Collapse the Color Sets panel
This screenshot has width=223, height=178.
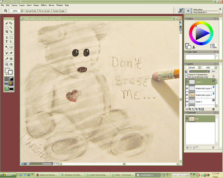click(185, 52)
